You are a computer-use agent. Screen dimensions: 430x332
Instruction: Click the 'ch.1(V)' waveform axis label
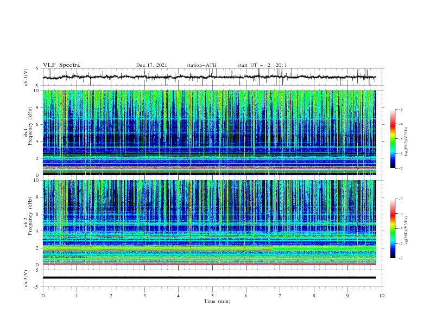(x=26, y=77)
